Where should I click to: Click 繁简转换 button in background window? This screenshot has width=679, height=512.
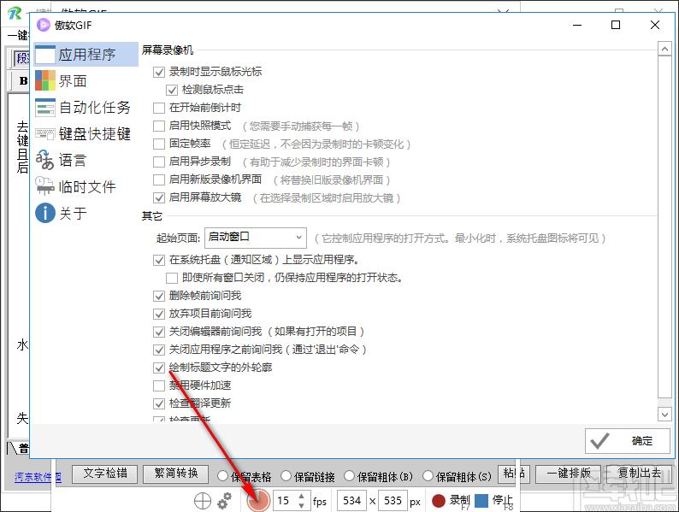point(176,474)
